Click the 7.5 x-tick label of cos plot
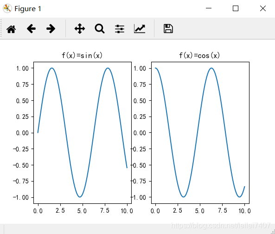This screenshot has width=275, height=234. pyautogui.click(x=223, y=210)
